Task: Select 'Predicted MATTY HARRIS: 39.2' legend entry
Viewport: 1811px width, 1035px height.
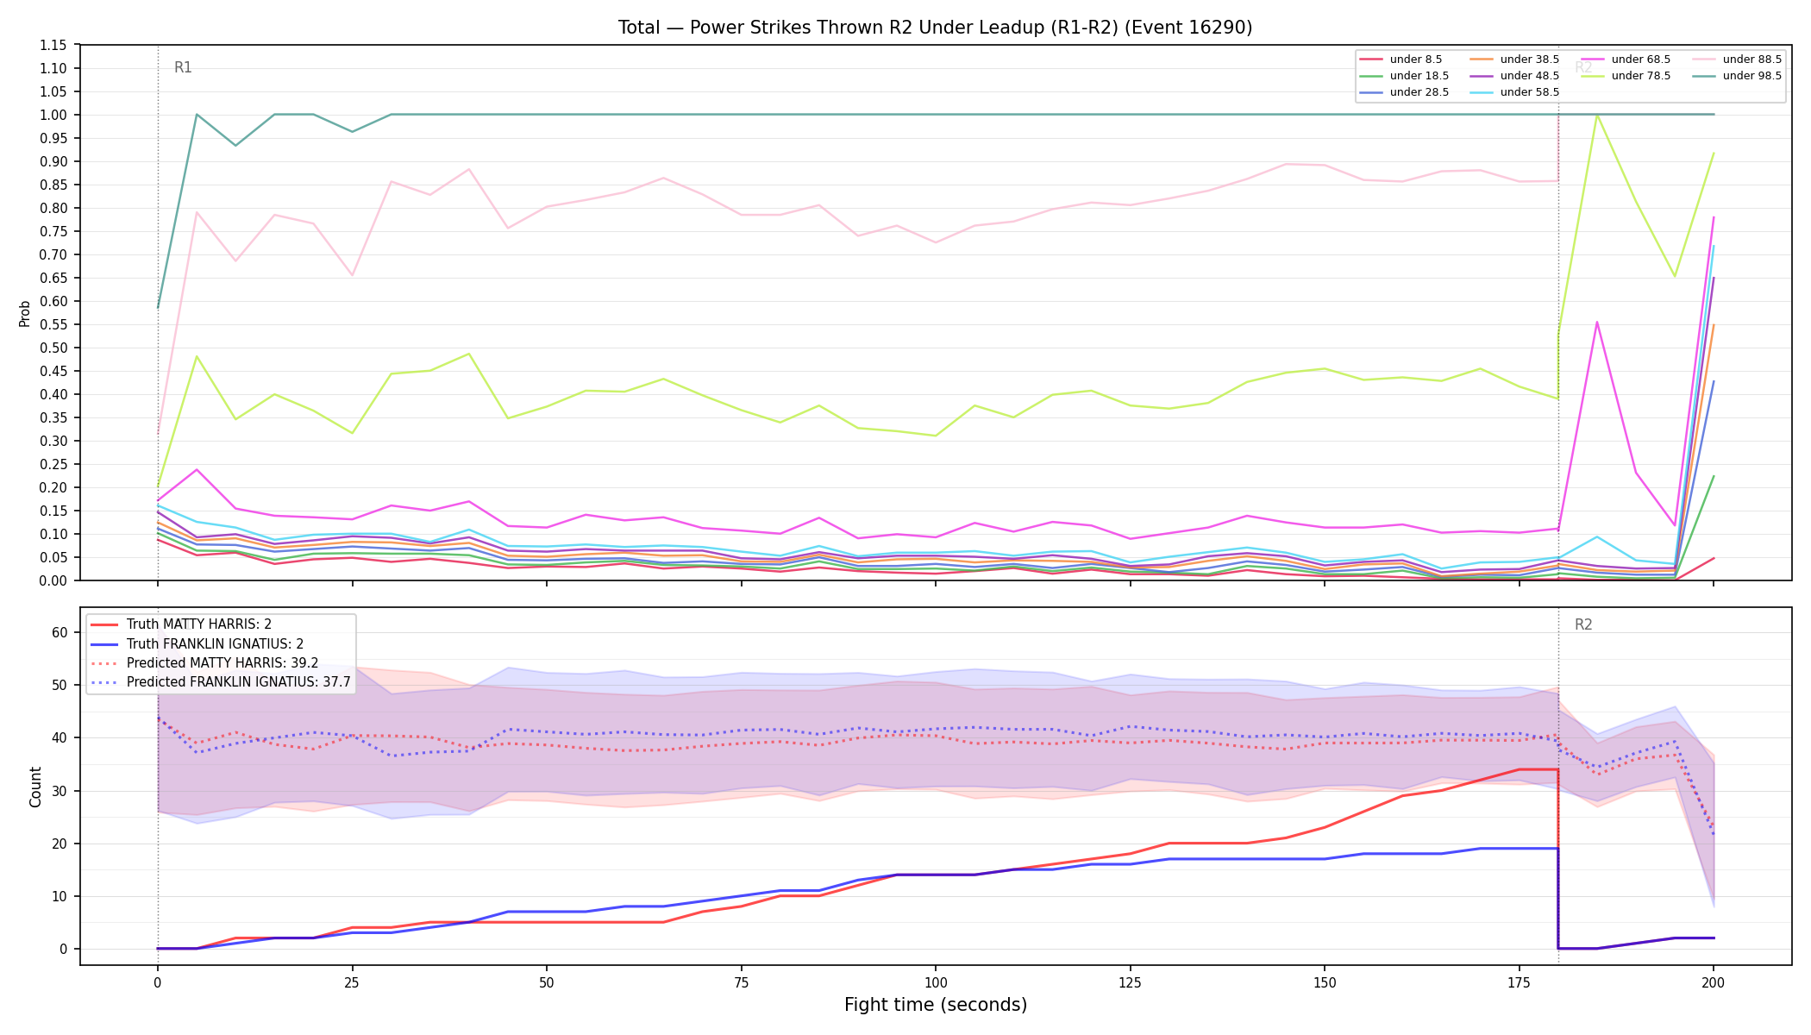Action: pos(204,662)
